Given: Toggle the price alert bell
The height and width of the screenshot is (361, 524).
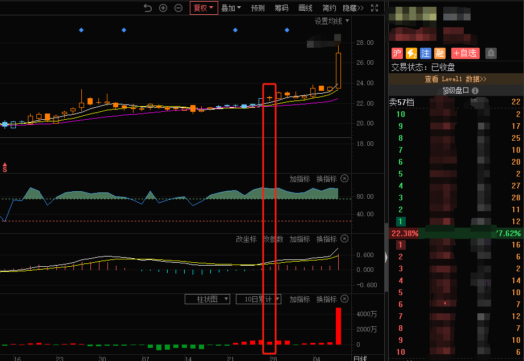Looking at the screenshot, I should (x=490, y=53).
